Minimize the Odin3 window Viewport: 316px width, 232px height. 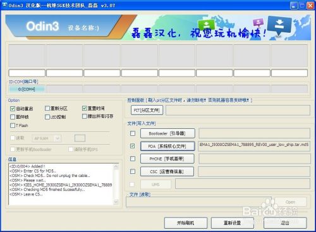tap(294, 6)
